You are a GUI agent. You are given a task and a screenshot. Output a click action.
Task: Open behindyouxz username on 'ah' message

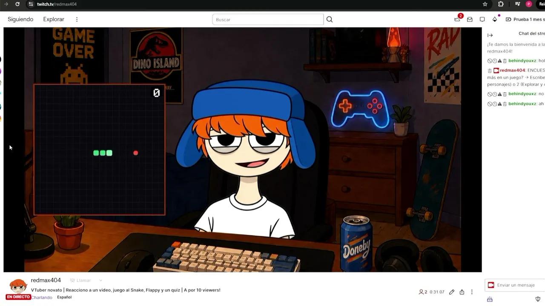click(522, 104)
